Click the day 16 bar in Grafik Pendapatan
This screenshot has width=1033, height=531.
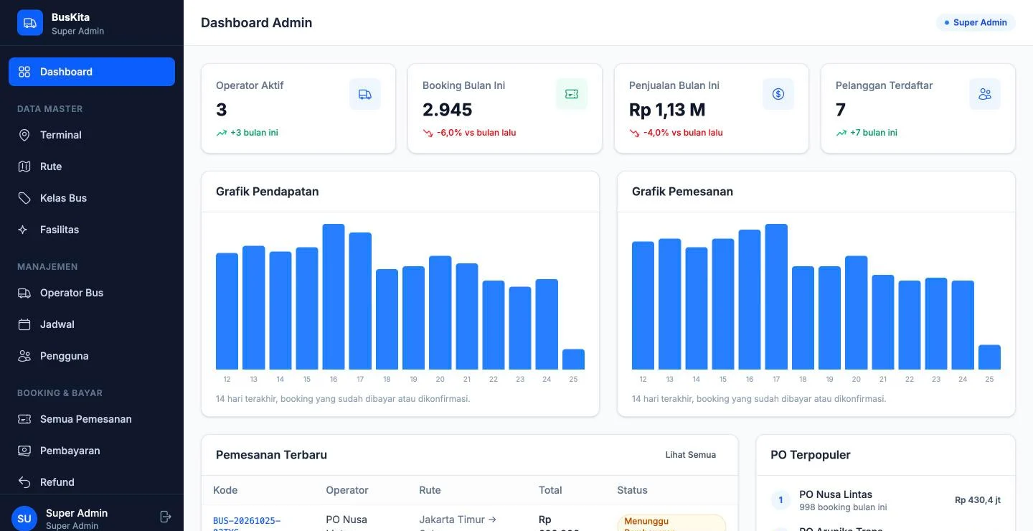(x=334, y=296)
